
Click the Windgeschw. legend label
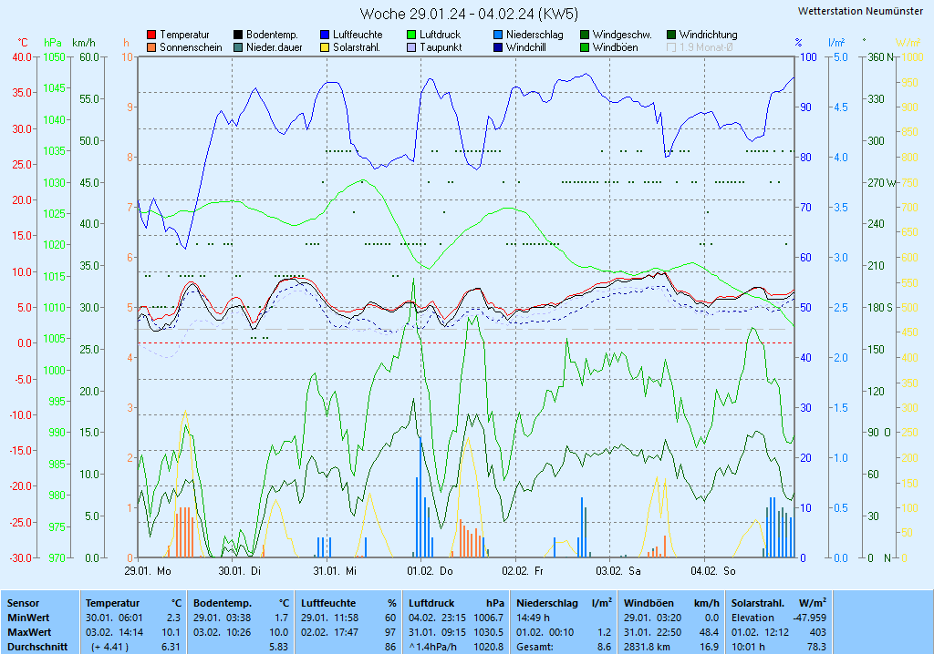tap(622, 36)
